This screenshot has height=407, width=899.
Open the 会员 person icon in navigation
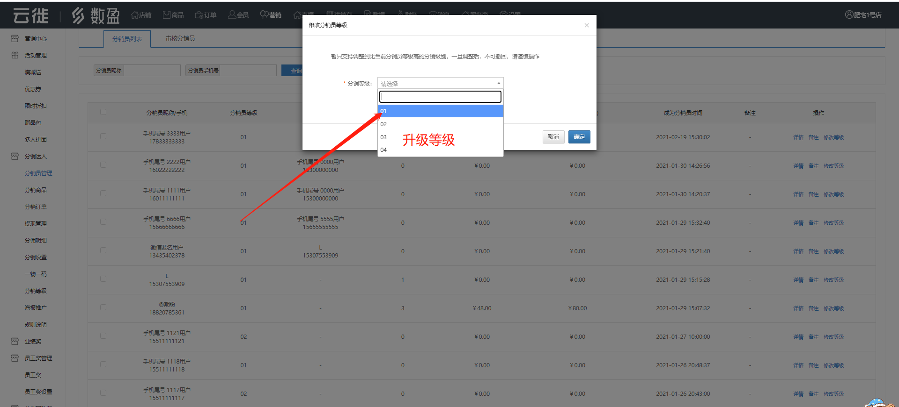[x=232, y=15]
